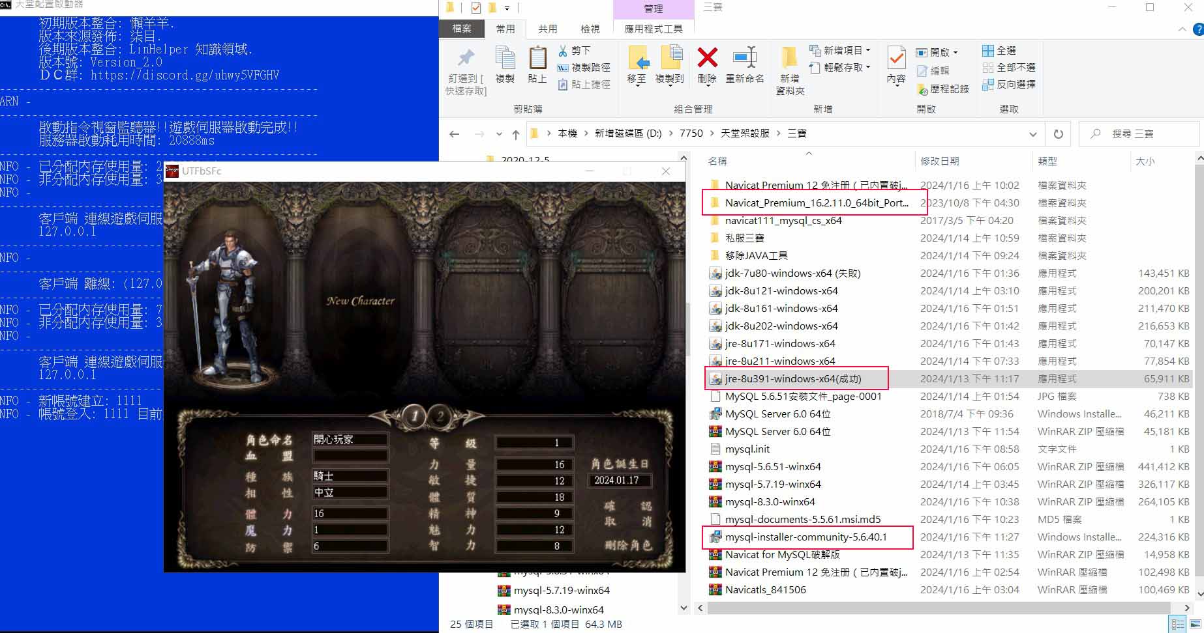The image size is (1204, 633).
Task: Sort by Date modified (修改日期) column
Action: tap(973, 161)
